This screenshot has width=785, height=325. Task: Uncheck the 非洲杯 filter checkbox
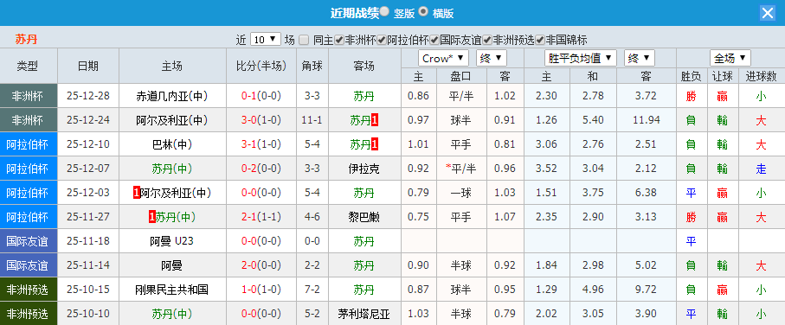[x=339, y=40]
